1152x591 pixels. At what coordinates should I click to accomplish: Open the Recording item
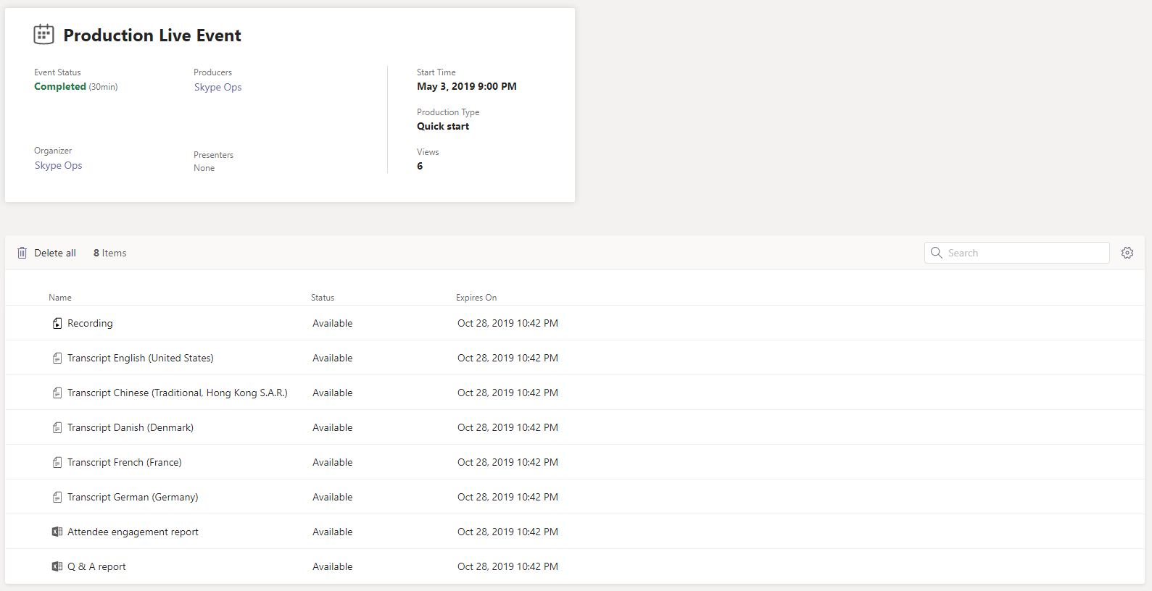(x=90, y=323)
